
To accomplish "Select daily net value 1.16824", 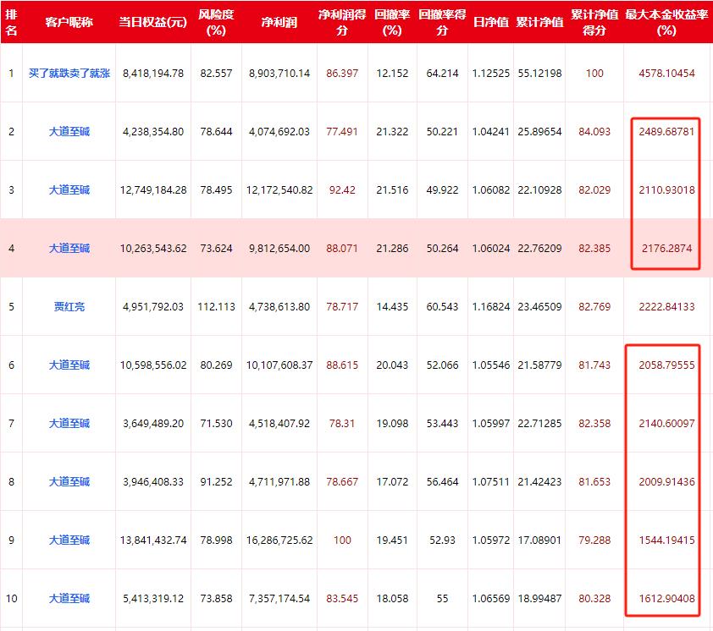I will click(490, 307).
